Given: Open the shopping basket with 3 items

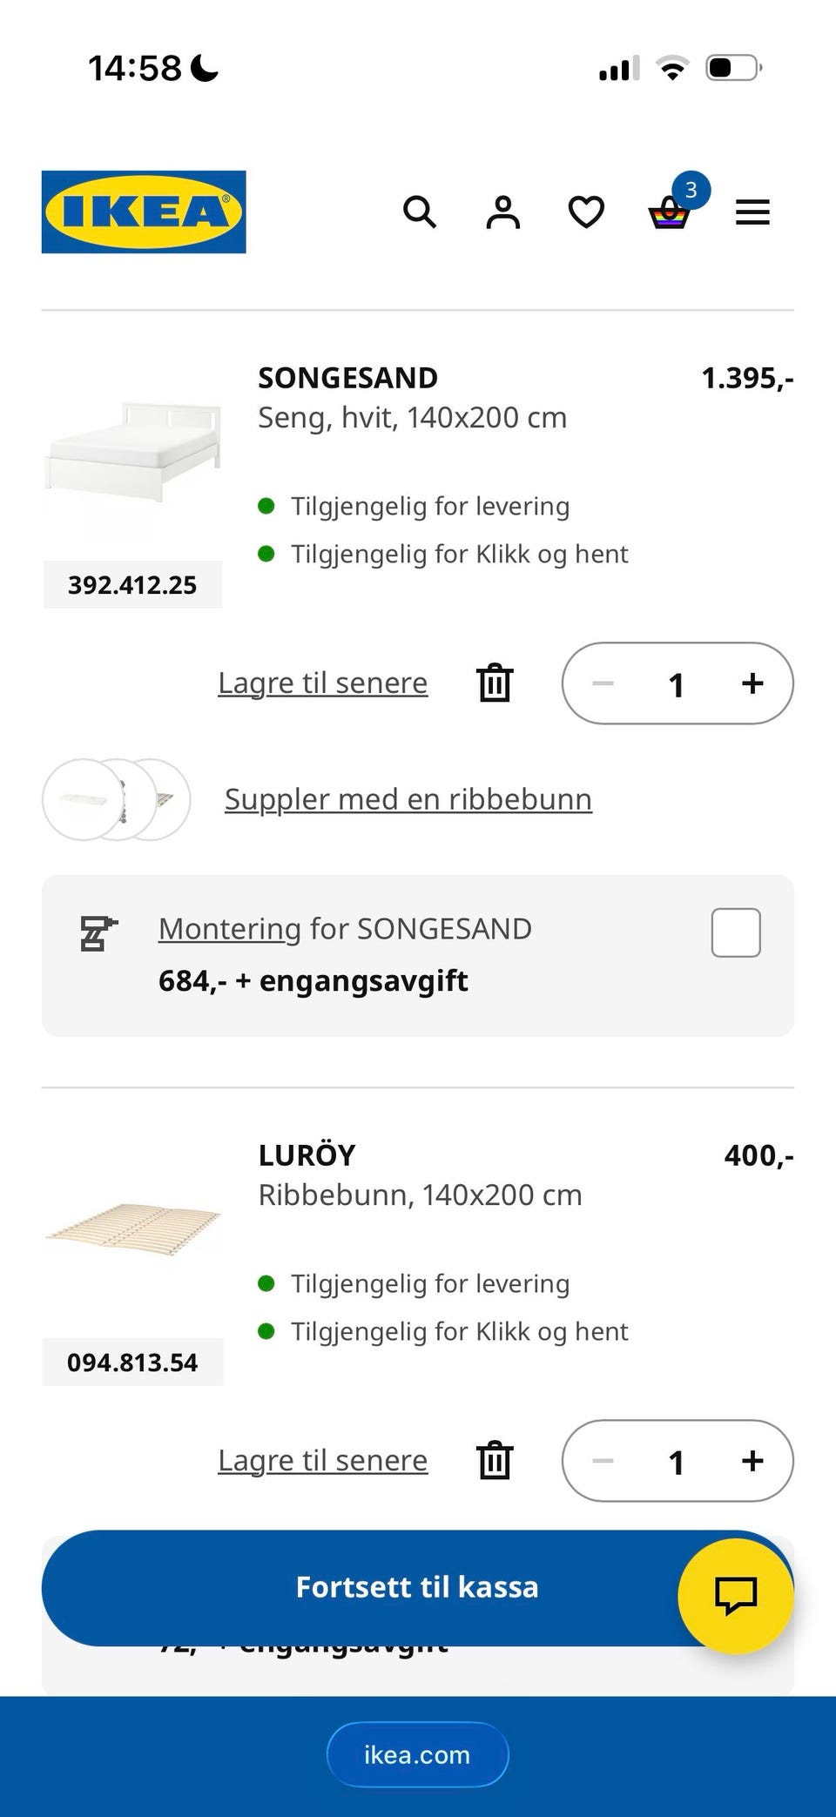Looking at the screenshot, I should click(x=670, y=212).
